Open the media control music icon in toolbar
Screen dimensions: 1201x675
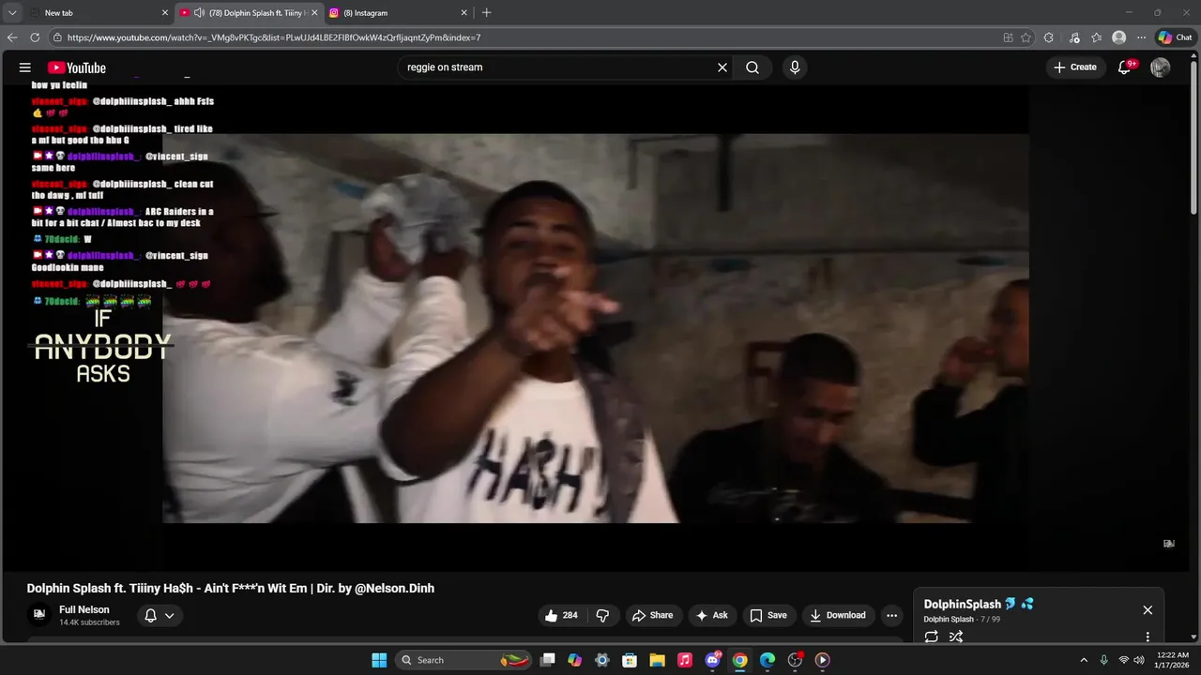[1072, 37]
